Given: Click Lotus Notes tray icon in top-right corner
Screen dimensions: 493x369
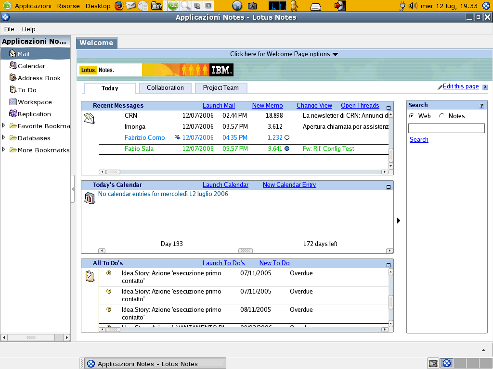Looking at the screenshot, I should [x=486, y=6].
